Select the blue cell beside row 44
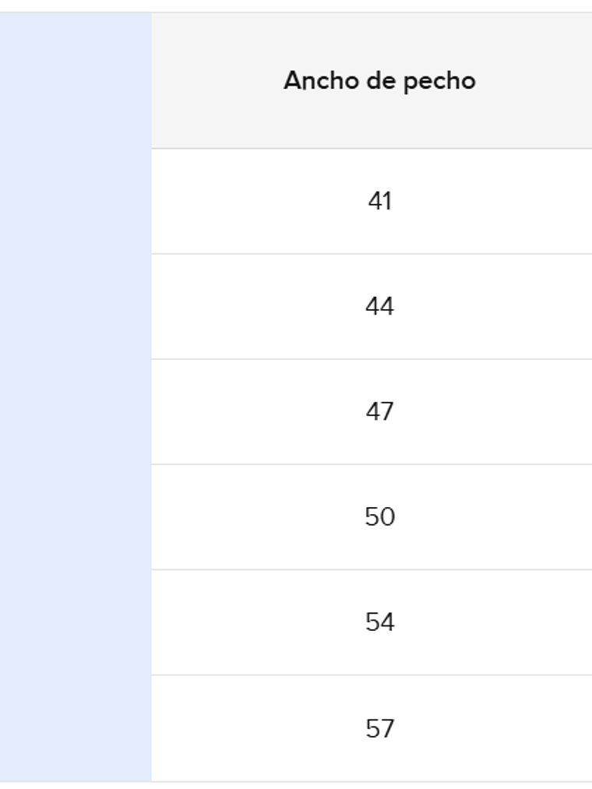Viewport: 592px width, 789px height. click(x=76, y=306)
